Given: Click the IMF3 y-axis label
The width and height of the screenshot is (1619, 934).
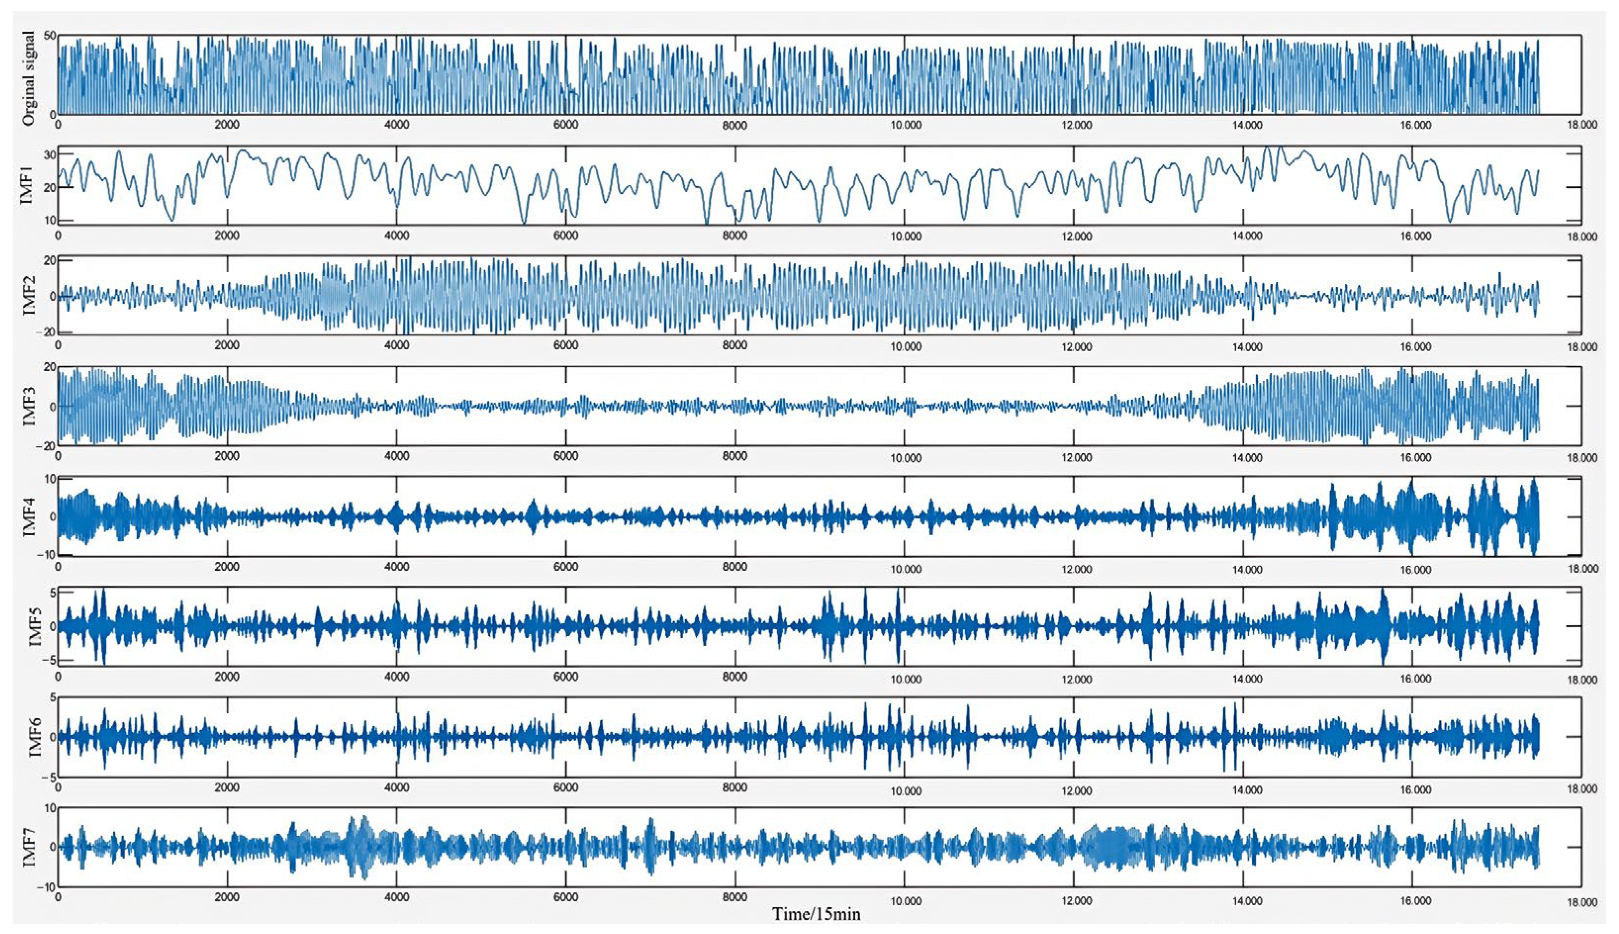Looking at the screenshot, I should click(29, 406).
